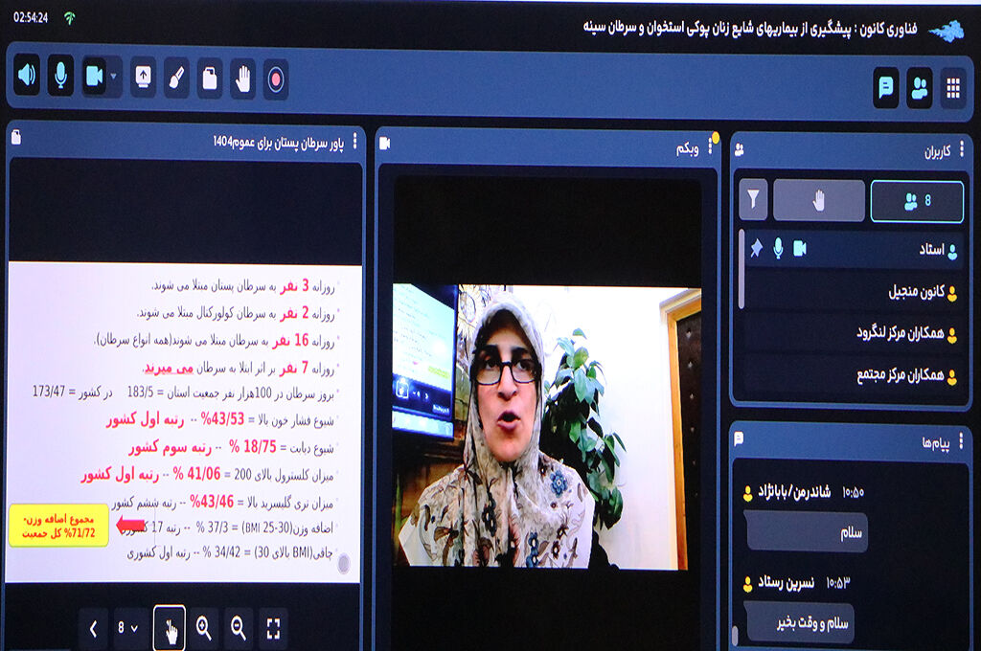Open the layout grid icon
The width and height of the screenshot is (981, 651).
(x=952, y=88)
